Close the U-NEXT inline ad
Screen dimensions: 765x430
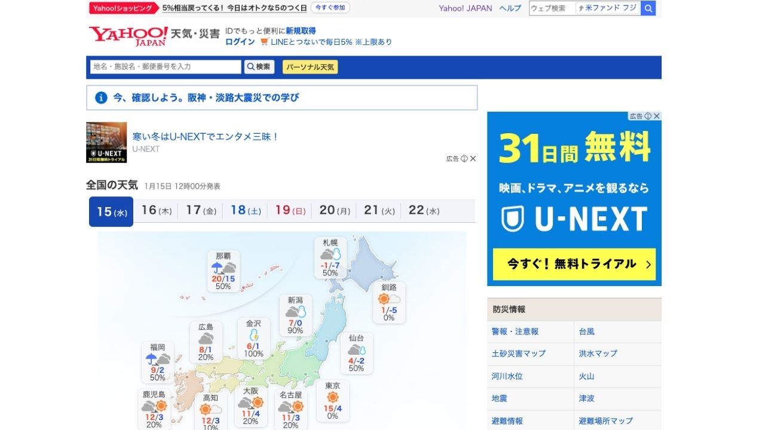pyautogui.click(x=473, y=158)
